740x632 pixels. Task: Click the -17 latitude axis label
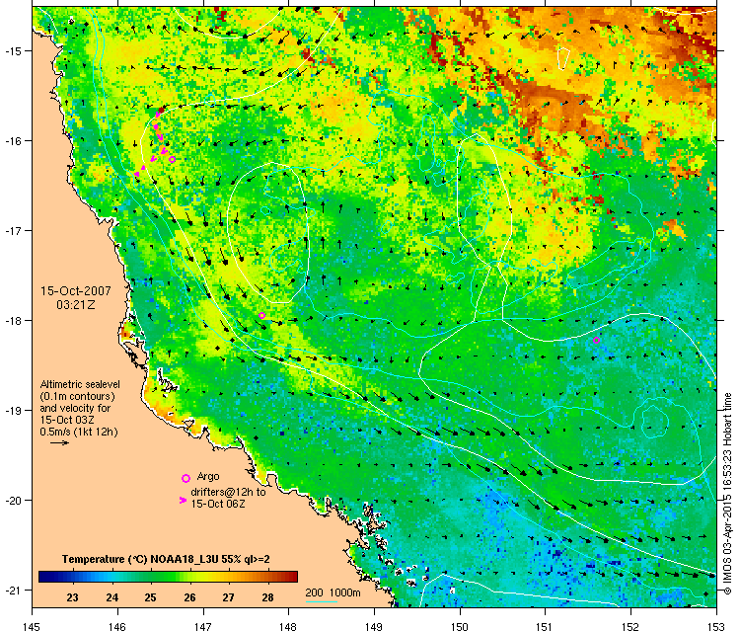(x=13, y=230)
